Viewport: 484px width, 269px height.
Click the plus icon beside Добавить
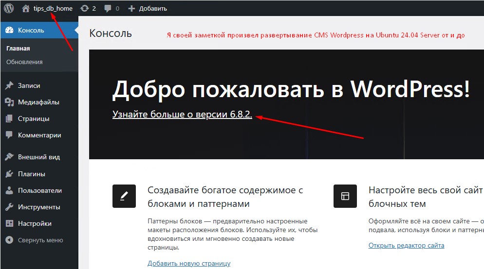click(131, 9)
